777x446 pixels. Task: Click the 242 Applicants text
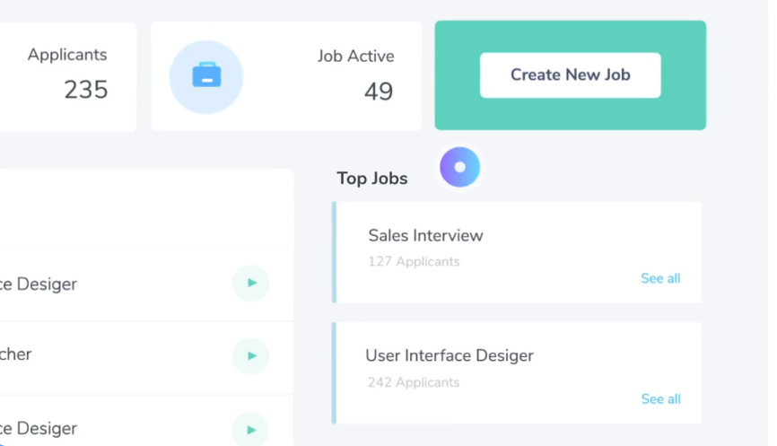(414, 382)
